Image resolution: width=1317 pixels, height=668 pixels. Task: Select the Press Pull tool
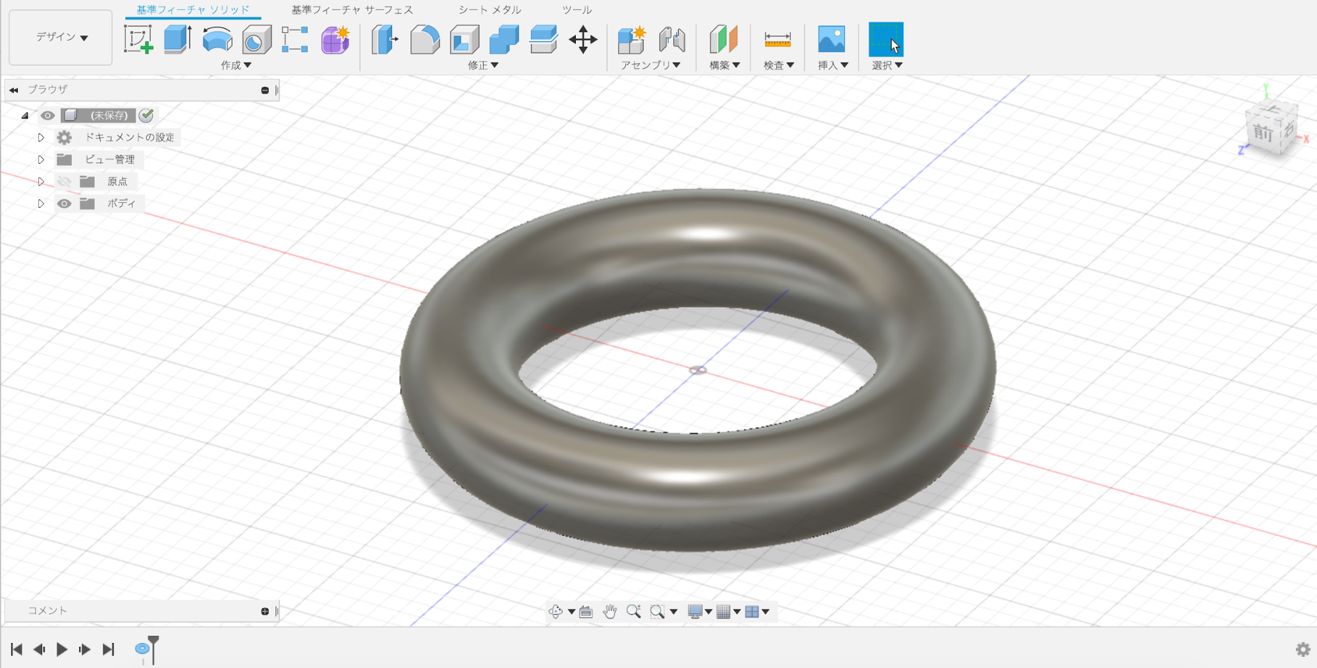(x=385, y=39)
